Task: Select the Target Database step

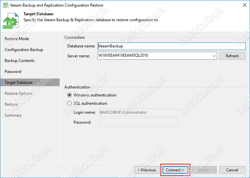Action: 30,83
